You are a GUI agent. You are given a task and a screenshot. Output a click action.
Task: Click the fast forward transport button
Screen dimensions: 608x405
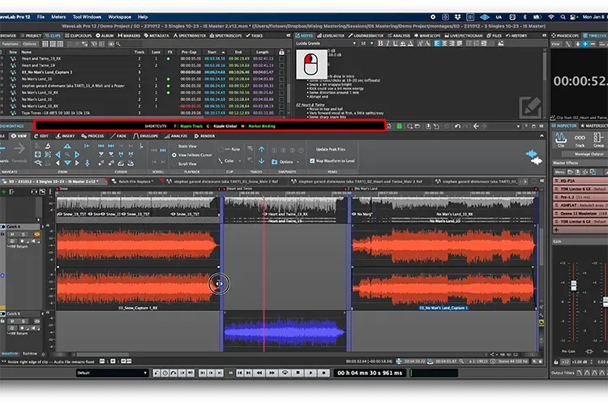(x=272, y=373)
